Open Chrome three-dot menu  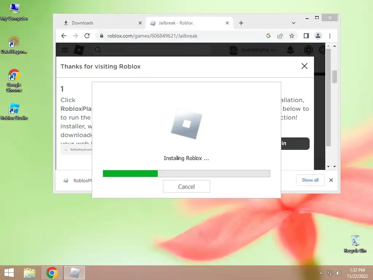(330, 36)
